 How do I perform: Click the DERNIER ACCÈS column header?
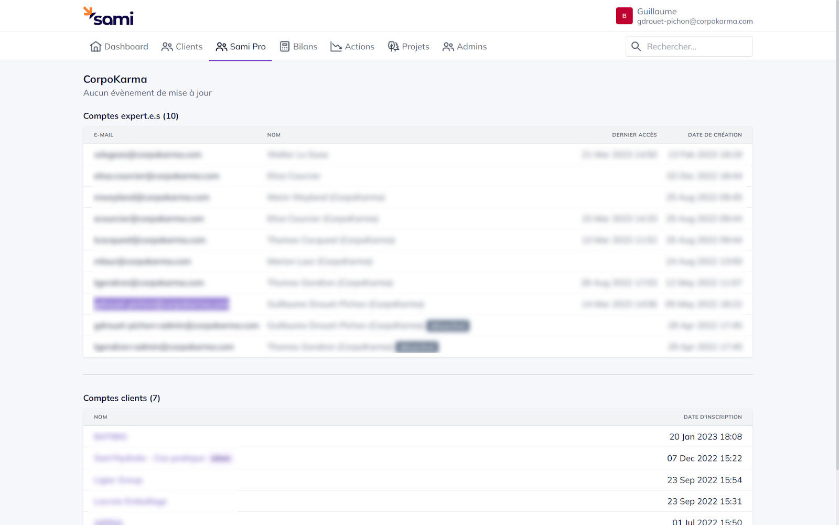pyautogui.click(x=634, y=135)
